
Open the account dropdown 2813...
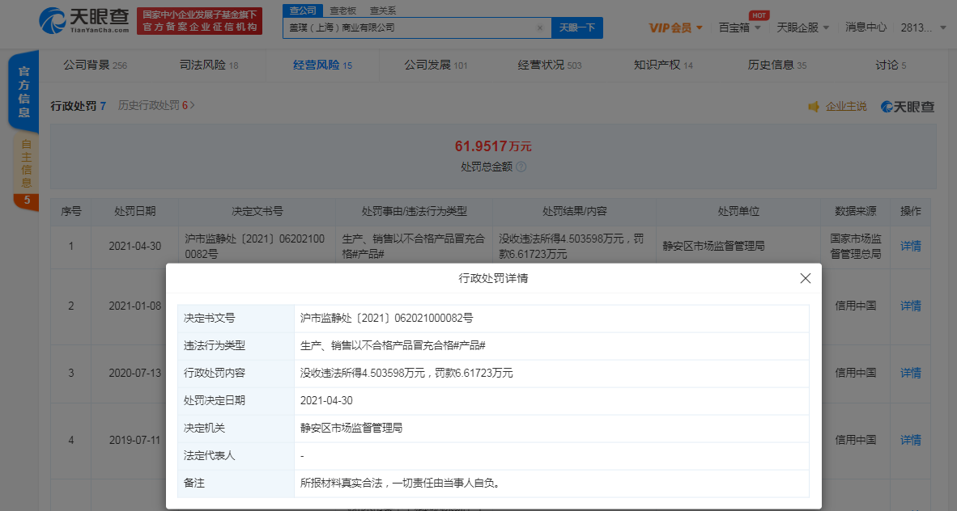click(x=926, y=27)
